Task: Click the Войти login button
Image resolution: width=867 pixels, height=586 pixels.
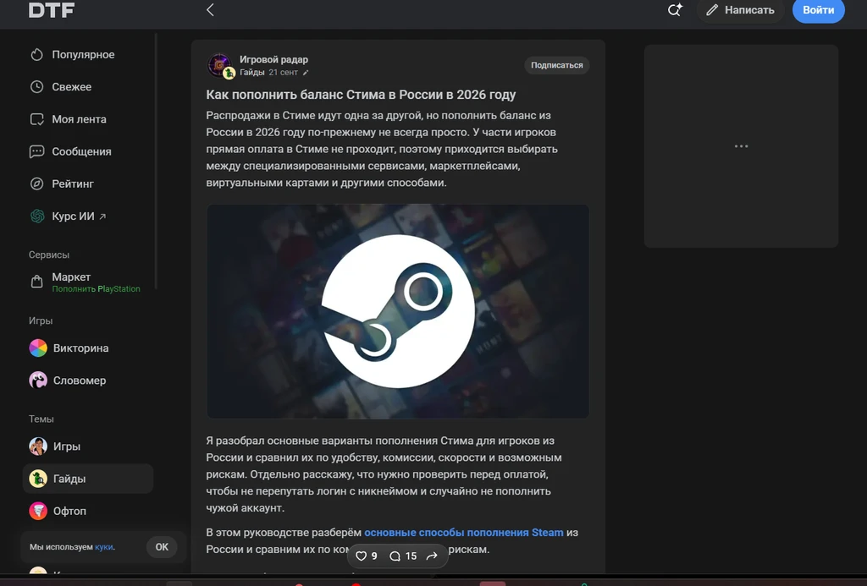Action: point(819,10)
